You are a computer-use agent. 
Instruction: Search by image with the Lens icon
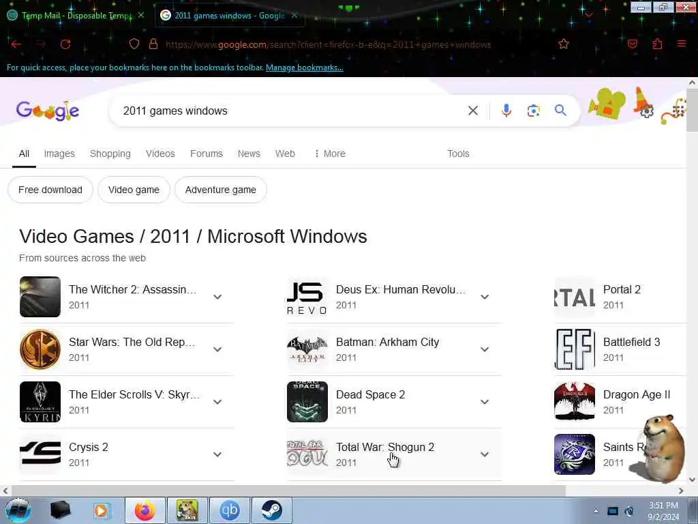click(533, 111)
